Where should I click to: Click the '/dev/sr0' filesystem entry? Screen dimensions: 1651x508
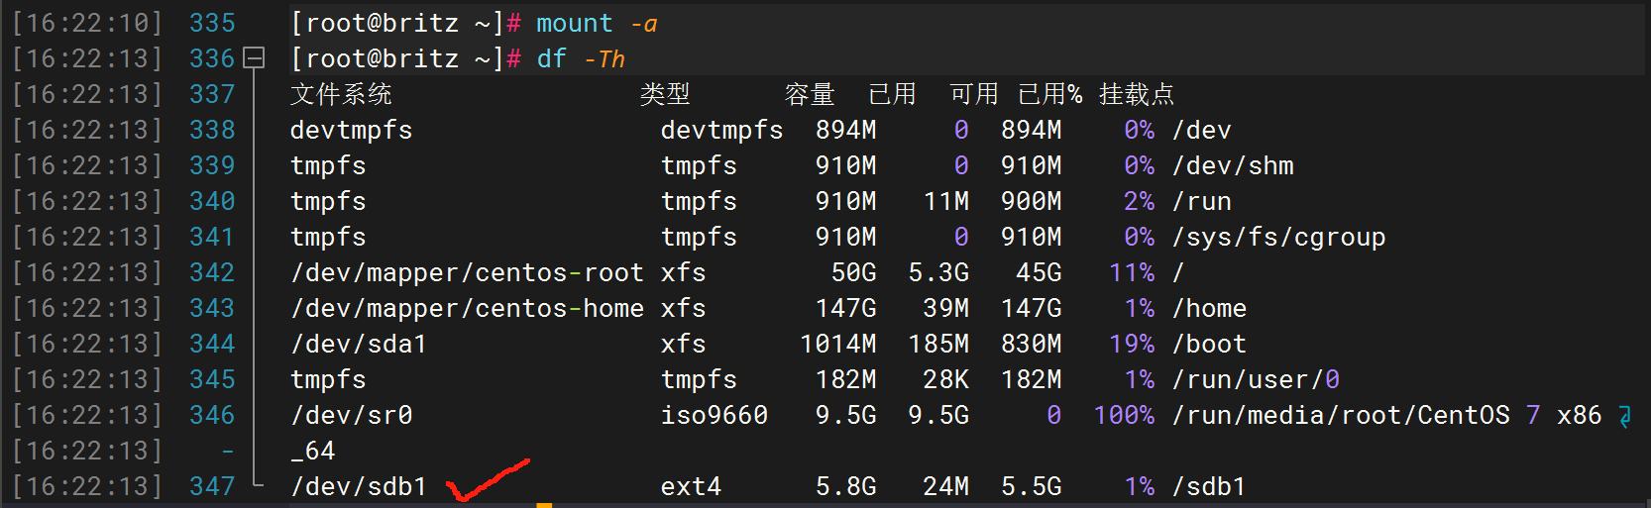click(x=351, y=415)
